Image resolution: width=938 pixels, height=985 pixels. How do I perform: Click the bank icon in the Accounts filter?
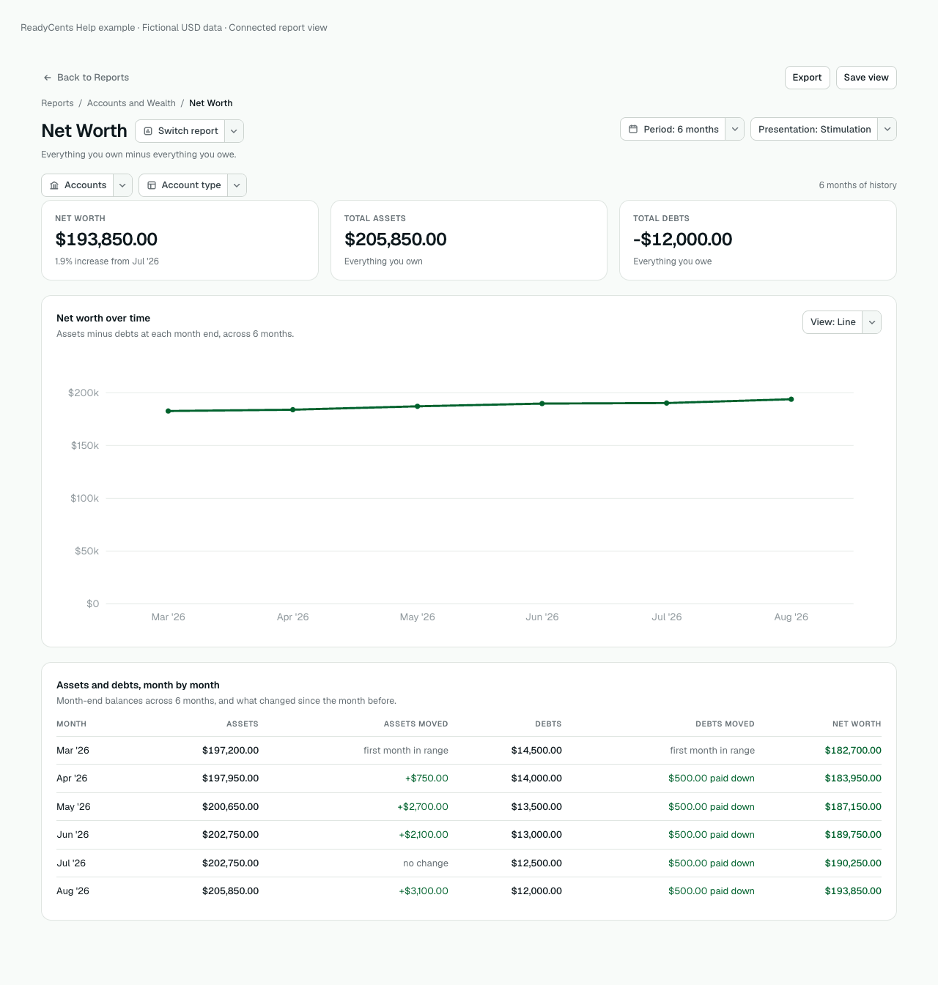[54, 185]
